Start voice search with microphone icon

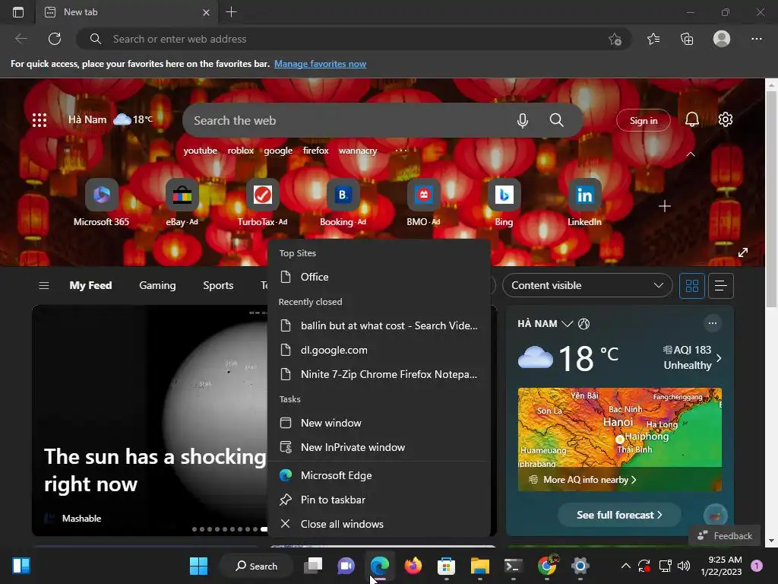point(523,120)
